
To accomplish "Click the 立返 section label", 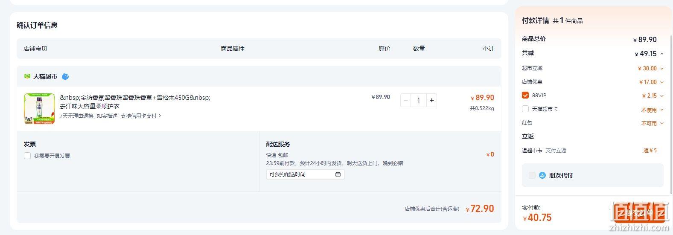I will [528, 136].
